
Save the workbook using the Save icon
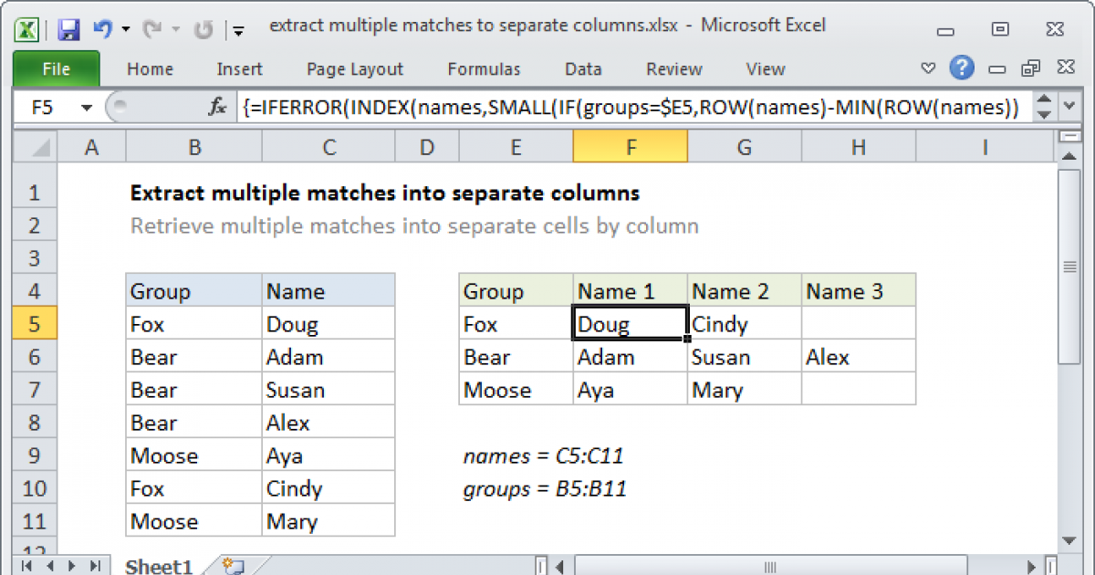tap(68, 29)
